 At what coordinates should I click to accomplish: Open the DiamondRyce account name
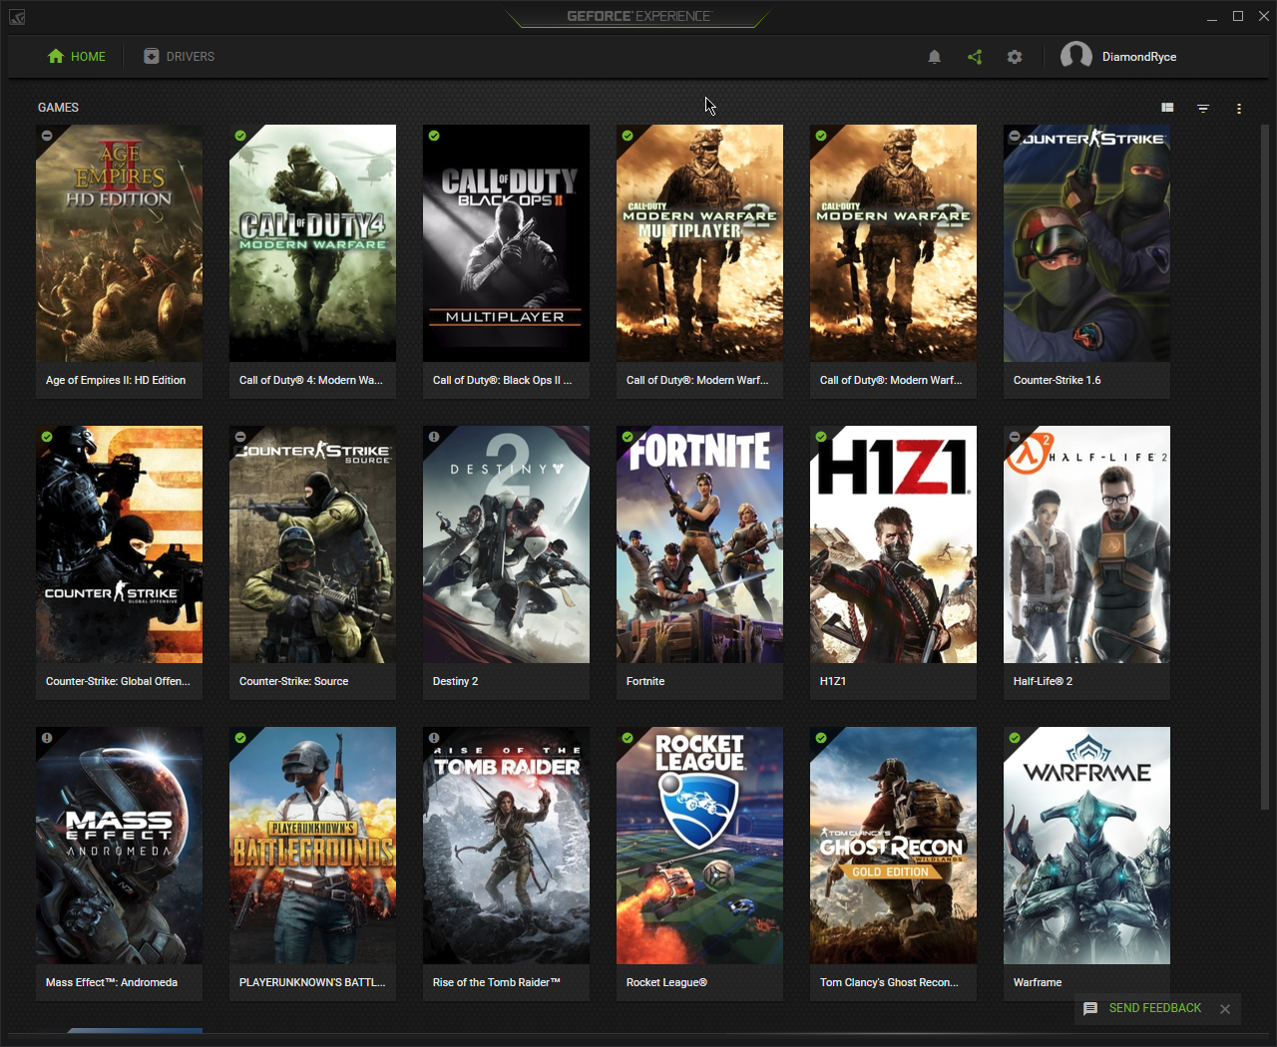tap(1139, 57)
